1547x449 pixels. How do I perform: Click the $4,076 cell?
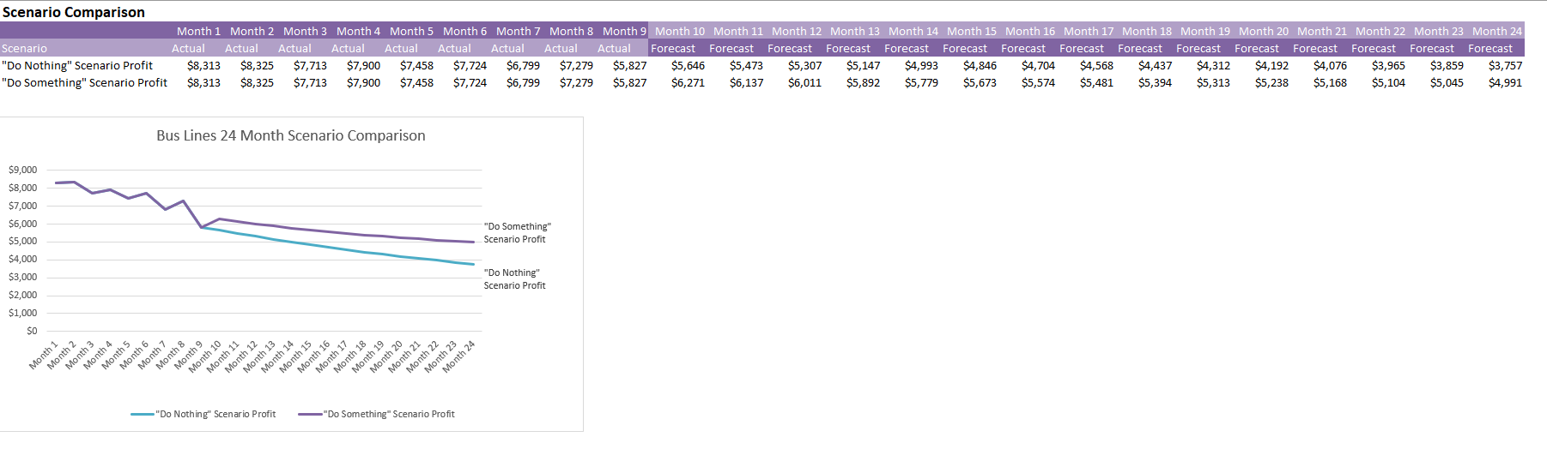(1330, 66)
